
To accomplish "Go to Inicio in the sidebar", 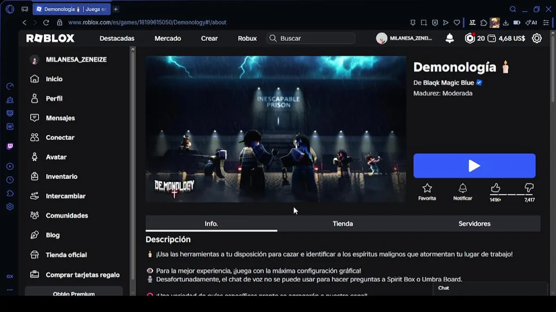I will 46,79.
